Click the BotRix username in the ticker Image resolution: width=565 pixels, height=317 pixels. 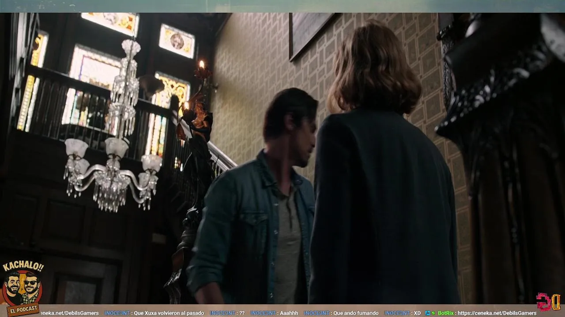(x=445, y=313)
